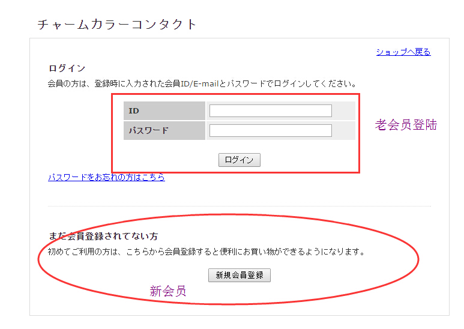464x329 pixels.
Task: Select the まだ会員登録されてない方 heading
Action: (103, 237)
